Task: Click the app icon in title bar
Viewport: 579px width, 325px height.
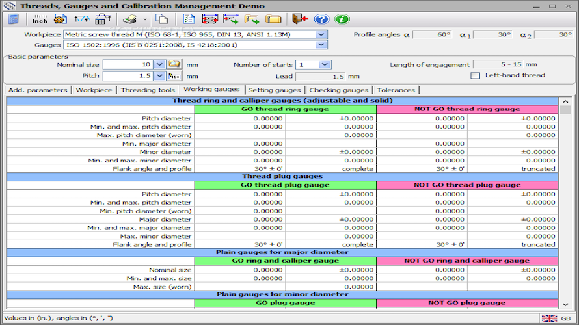Action: [x=10, y=6]
